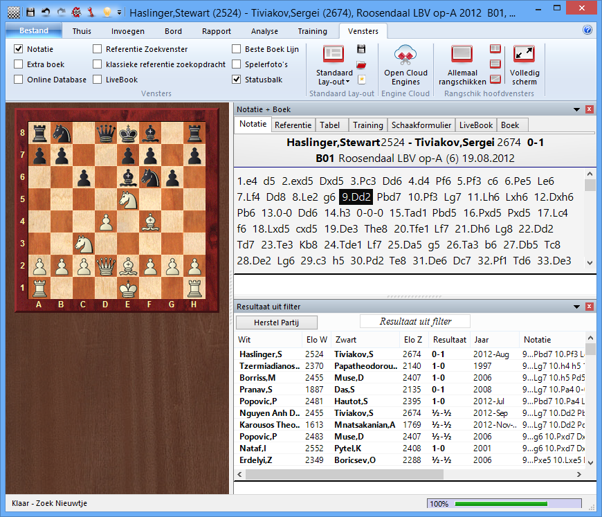Click Volledig scherm fullscreen icon
Screen dimensions: 602x517
[x=524, y=64]
